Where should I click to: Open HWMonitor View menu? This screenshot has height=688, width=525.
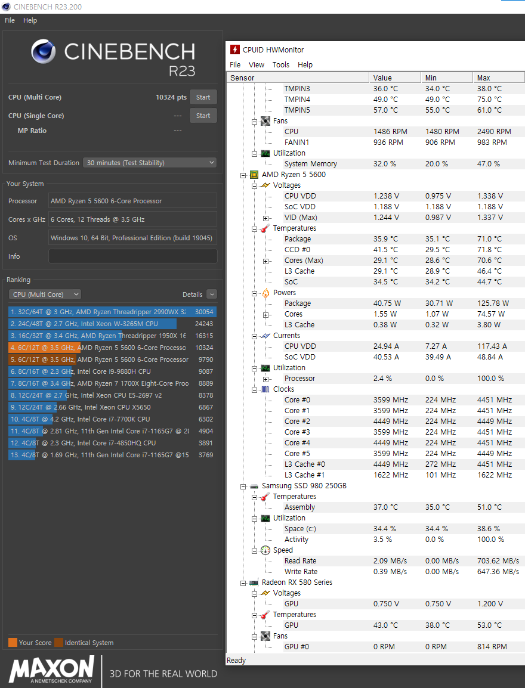tap(257, 64)
